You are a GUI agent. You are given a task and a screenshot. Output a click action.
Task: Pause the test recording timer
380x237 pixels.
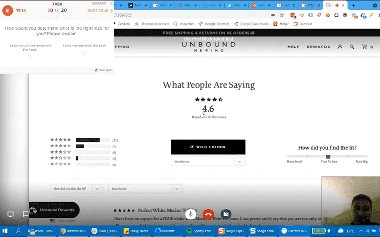8,10
